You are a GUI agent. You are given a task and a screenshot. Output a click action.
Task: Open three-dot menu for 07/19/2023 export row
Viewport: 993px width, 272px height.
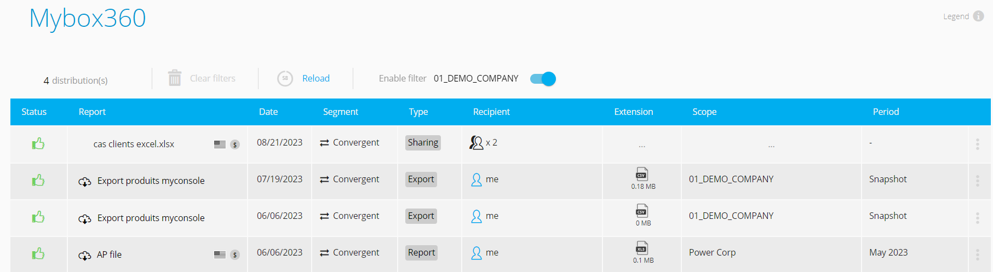(x=977, y=181)
